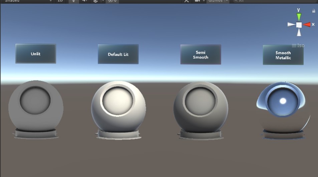This screenshot has height=177, width=318.
Task: Toggle the scene gizmo rotation lock icon
Action: point(314,11)
